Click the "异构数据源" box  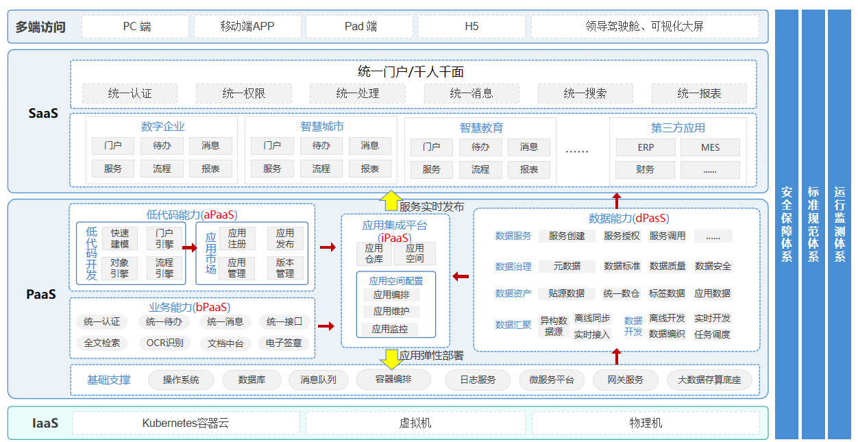pos(554,326)
